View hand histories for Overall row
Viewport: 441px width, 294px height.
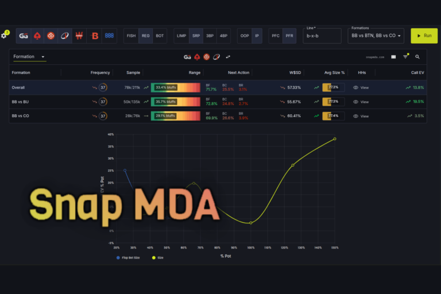[x=361, y=87]
